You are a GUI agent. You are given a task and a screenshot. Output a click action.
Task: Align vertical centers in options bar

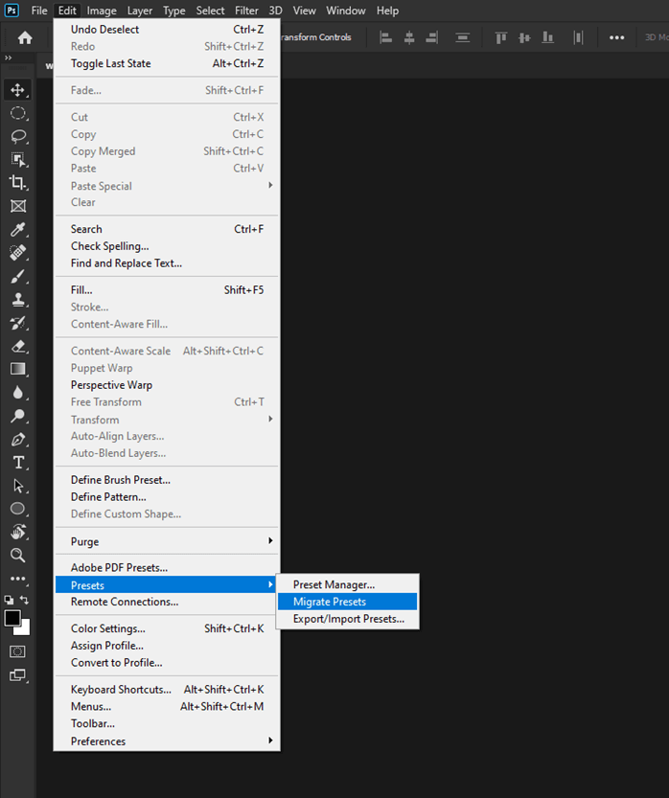point(524,37)
